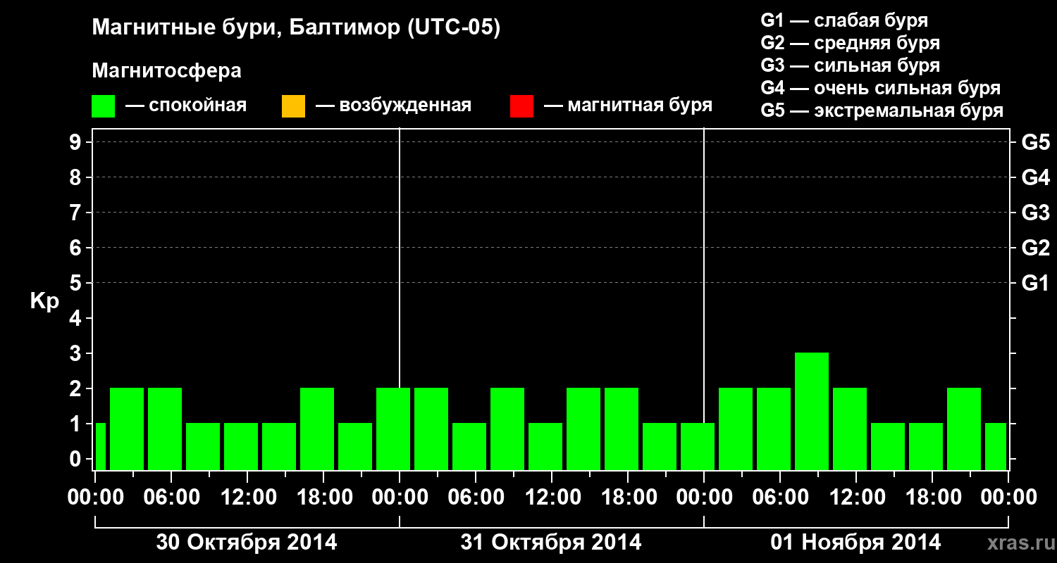Screen dimensions: 1057x563
Task: Click the 12:00 time label for 01 Ноября
Action: pyautogui.click(x=856, y=498)
